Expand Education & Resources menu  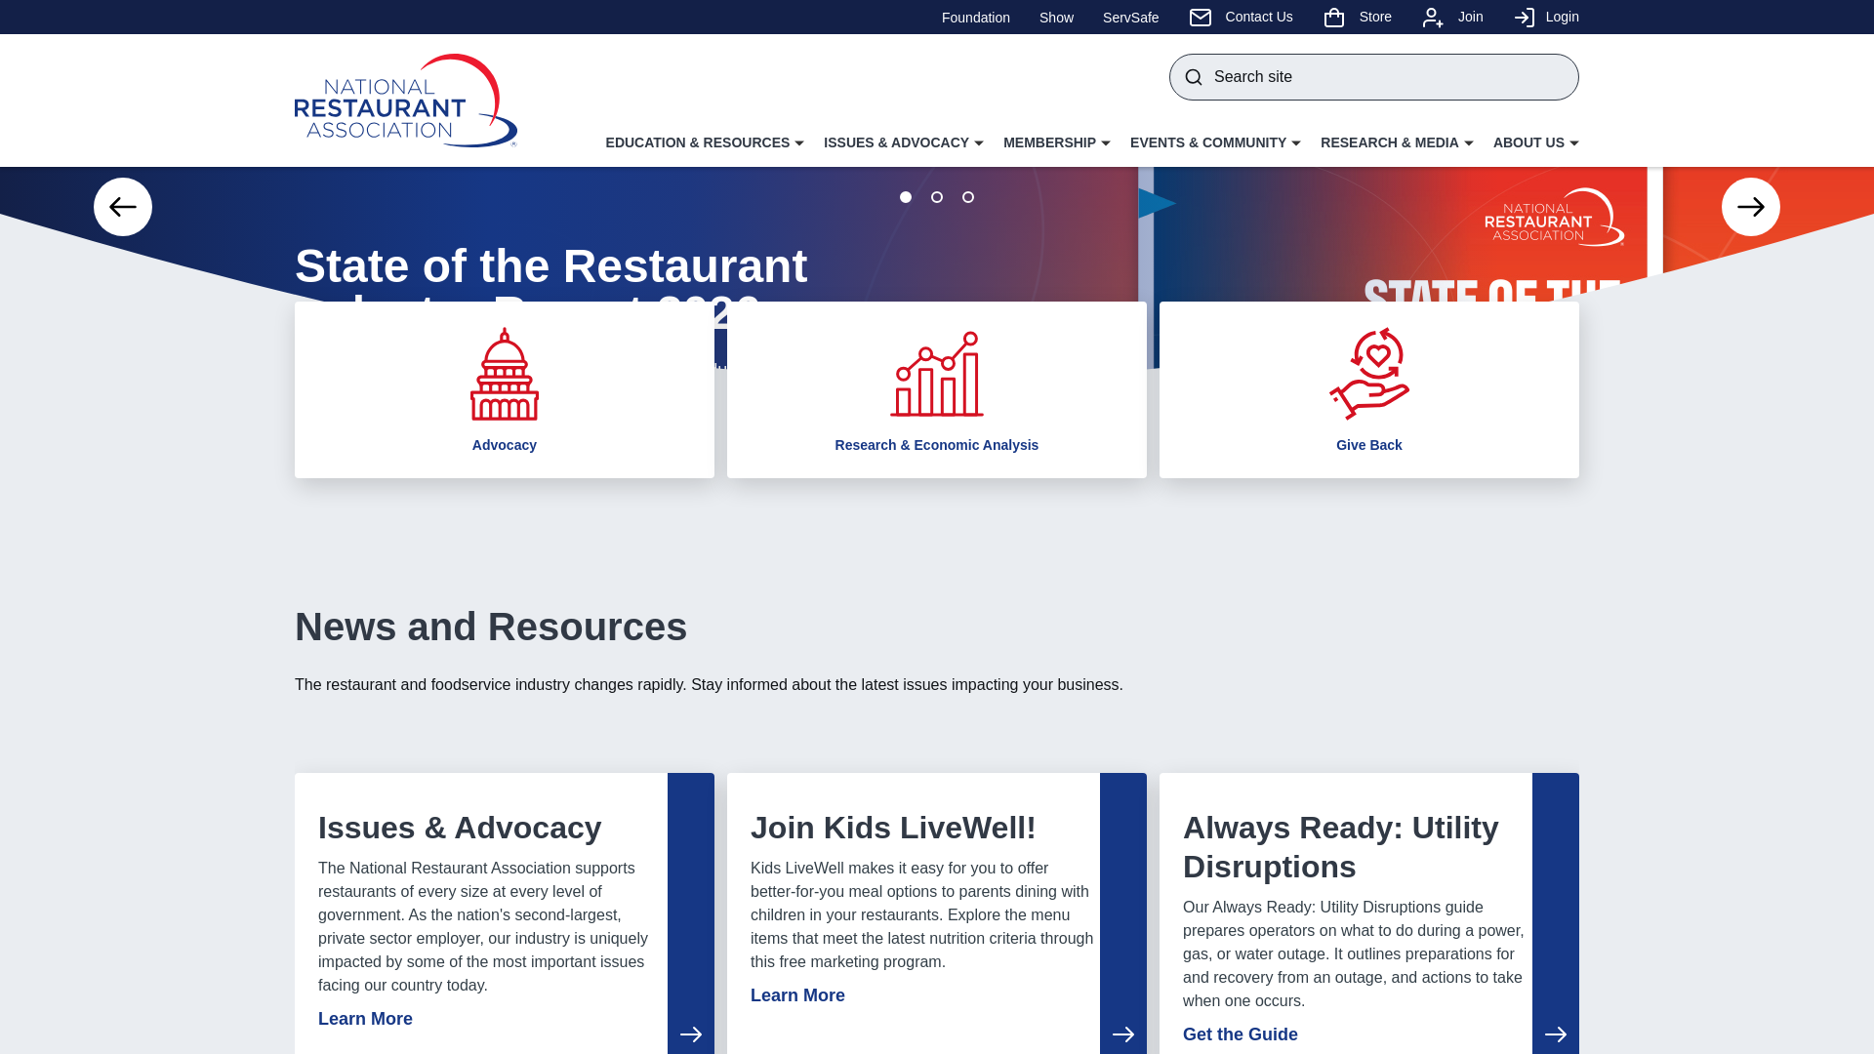tap(705, 142)
